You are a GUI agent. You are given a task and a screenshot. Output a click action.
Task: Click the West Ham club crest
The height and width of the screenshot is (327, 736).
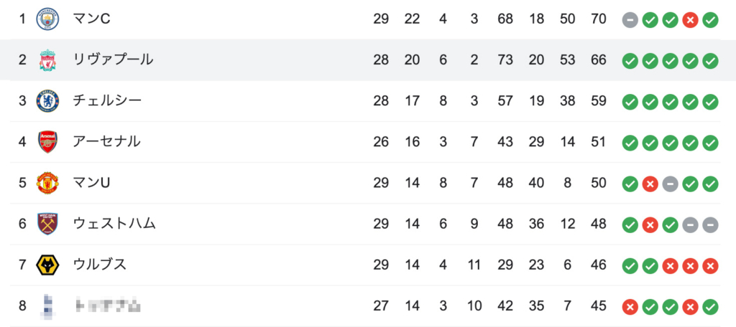pos(48,224)
